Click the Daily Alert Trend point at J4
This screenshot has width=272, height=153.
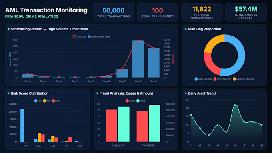pyautogui.click(x=218, y=125)
